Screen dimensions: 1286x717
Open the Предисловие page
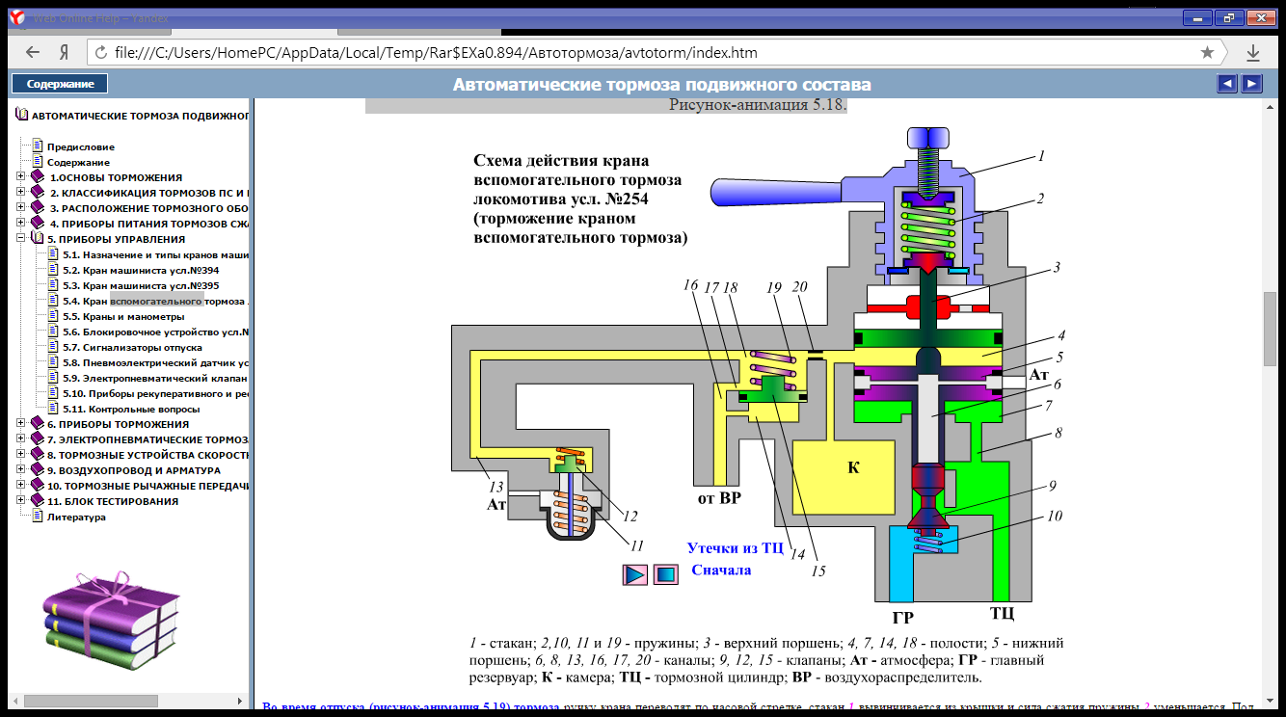pyautogui.click(x=81, y=146)
